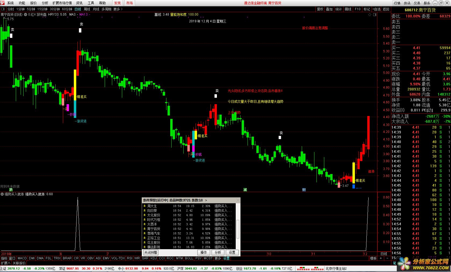Click the alert icon beside 正裕工业
Image resolution: width=451 pixels, height=272 pixels.
[x=144, y=238]
